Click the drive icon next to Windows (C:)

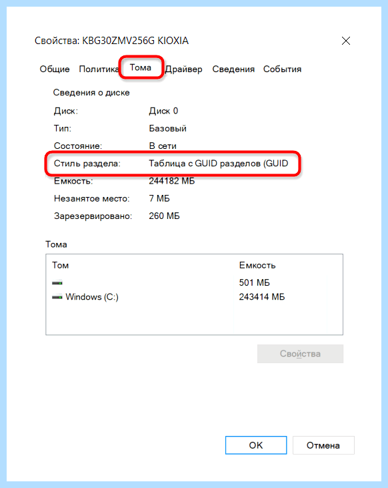point(57,297)
